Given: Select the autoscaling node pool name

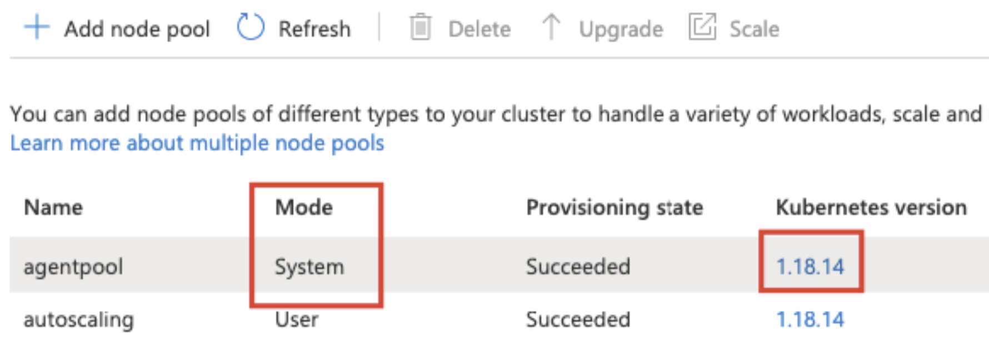Looking at the screenshot, I should 78,320.
